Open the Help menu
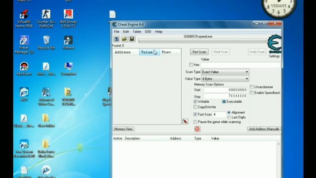Screen dimensions: 316x178 coord(158,32)
